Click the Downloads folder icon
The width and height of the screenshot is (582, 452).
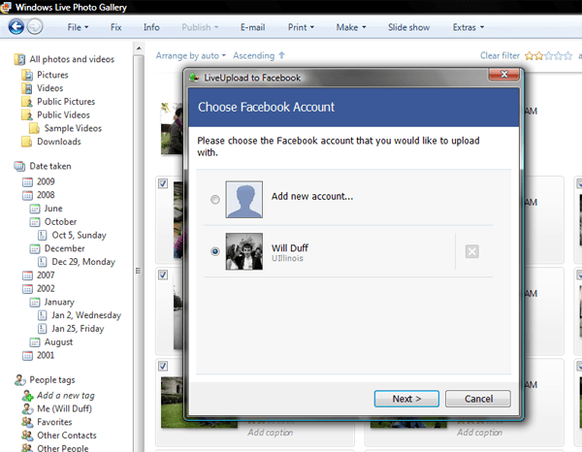pyautogui.click(x=27, y=142)
